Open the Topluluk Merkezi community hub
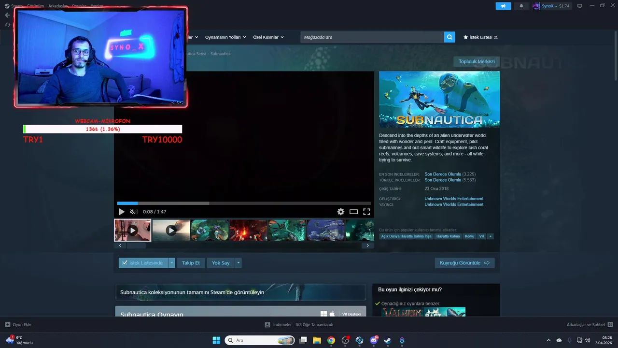Image resolution: width=618 pixels, height=348 pixels. pyautogui.click(x=477, y=61)
